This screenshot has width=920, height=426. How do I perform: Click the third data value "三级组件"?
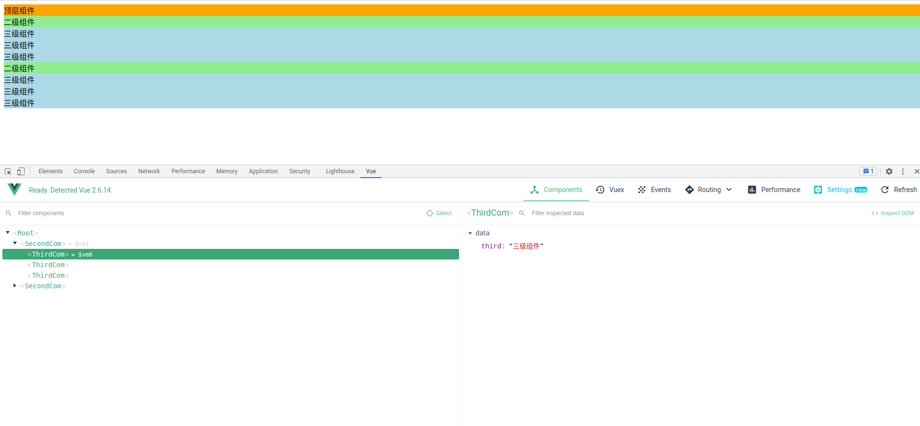pos(526,246)
